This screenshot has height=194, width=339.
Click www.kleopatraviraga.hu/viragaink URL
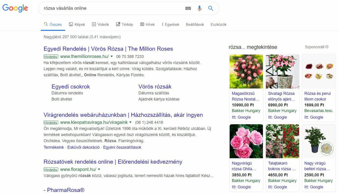[x=94, y=122]
